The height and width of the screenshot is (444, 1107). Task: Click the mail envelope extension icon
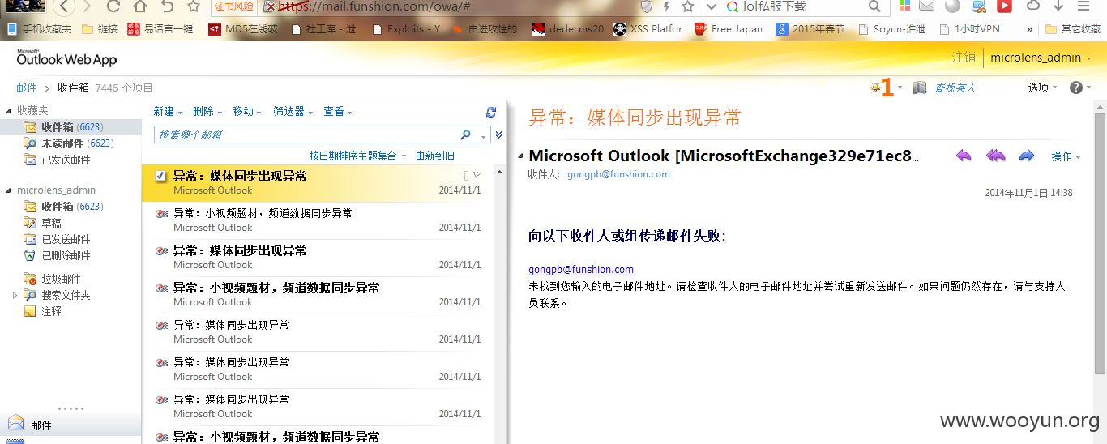point(926,6)
